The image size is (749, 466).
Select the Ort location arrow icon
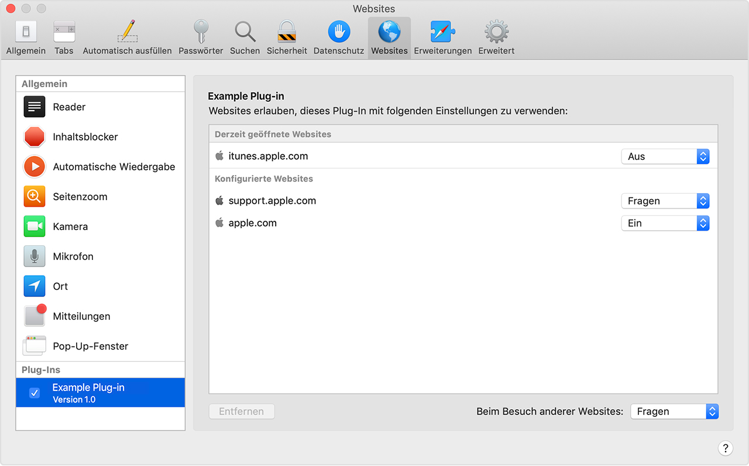pyautogui.click(x=35, y=286)
